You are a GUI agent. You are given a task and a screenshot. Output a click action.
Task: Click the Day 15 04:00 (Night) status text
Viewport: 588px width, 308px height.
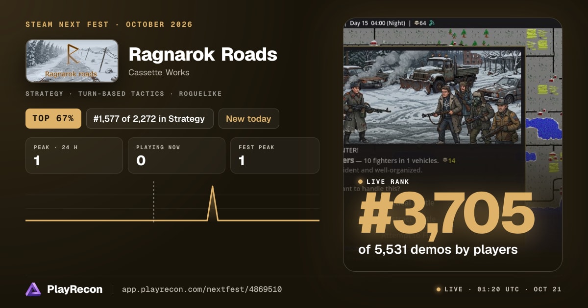pyautogui.click(x=377, y=22)
